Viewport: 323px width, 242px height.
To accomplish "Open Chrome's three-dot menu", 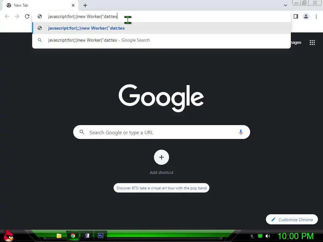I will (x=316, y=16).
